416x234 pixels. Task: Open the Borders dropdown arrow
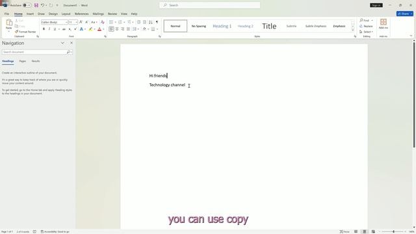(x=157, y=29)
